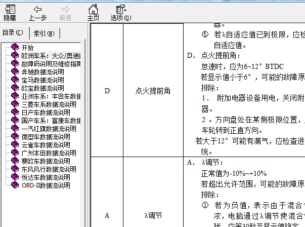Click the book icon beside 日产车数据流说明
Image resolution: width=305 pixels, height=227 pixels.
(15, 112)
